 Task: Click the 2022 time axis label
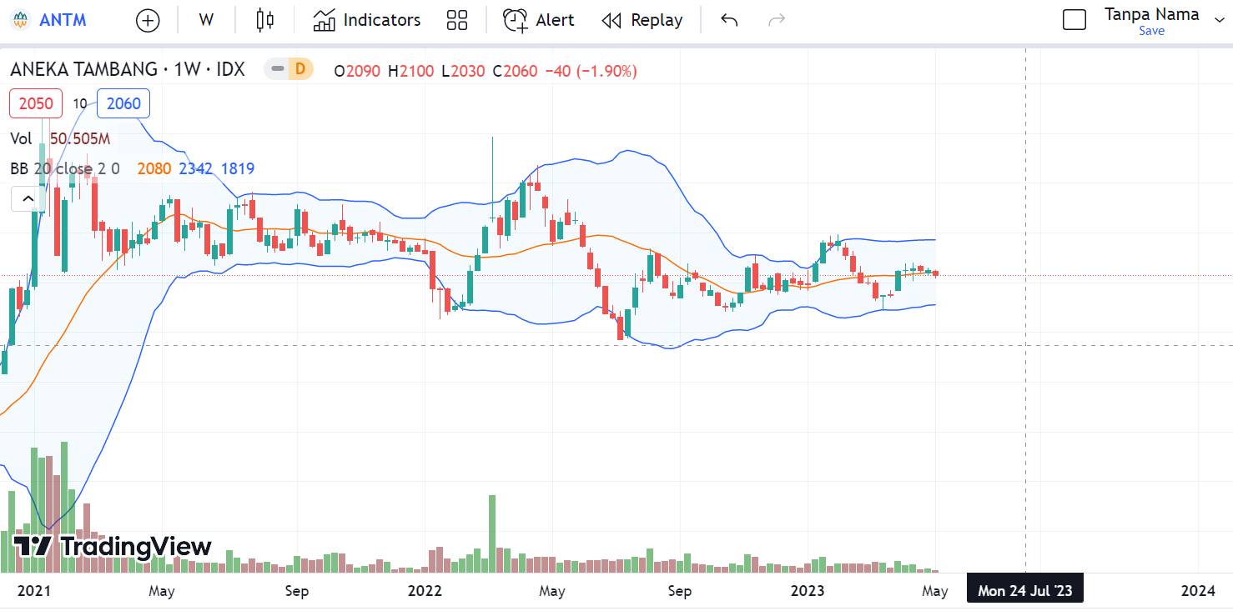(424, 591)
